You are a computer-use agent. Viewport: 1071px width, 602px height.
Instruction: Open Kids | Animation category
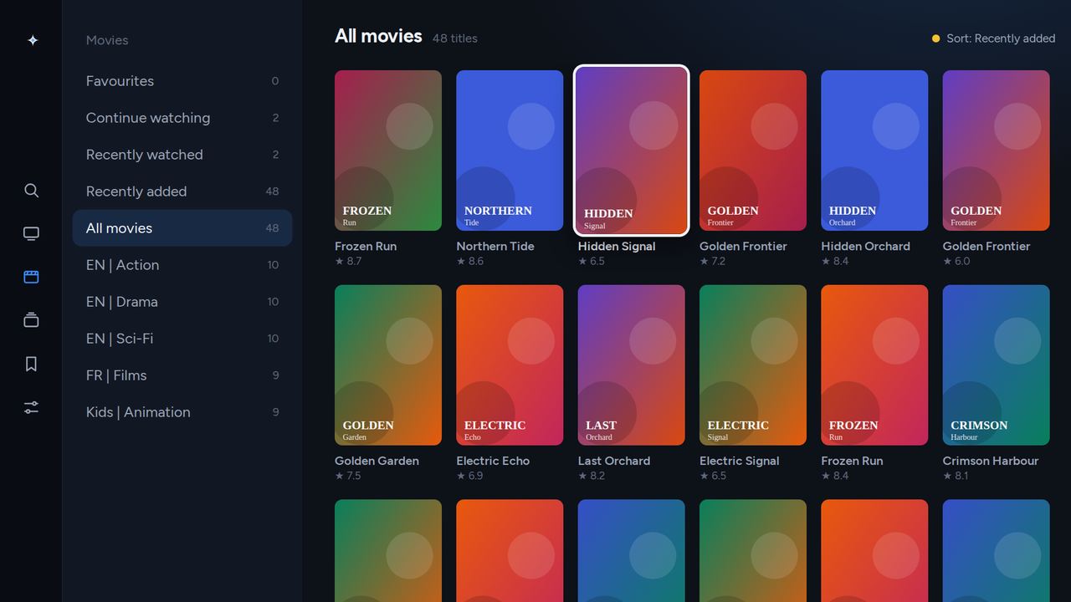[x=182, y=412]
